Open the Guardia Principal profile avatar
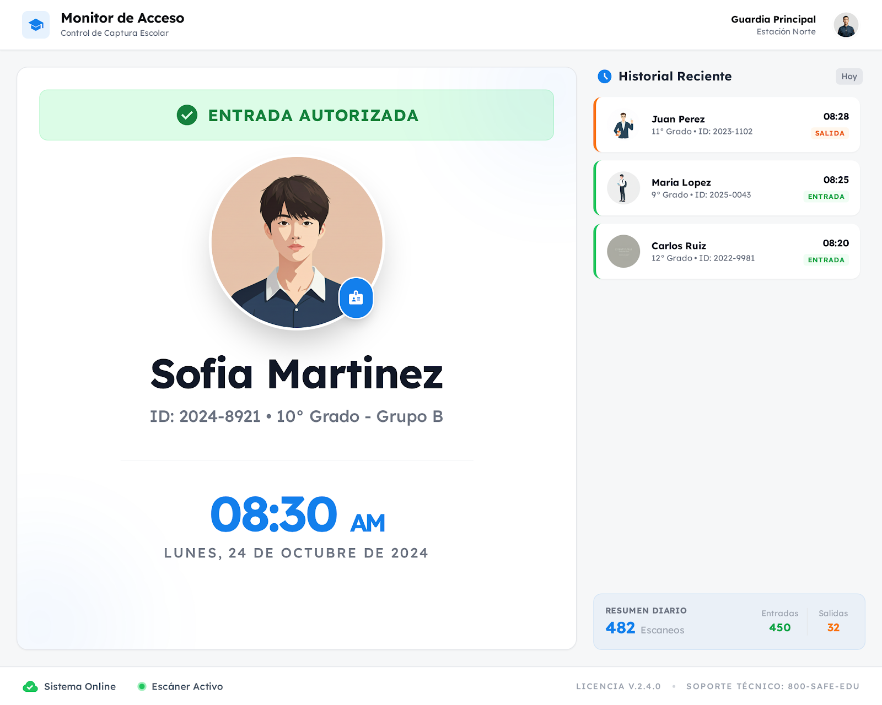The height and width of the screenshot is (705, 882). (x=846, y=25)
